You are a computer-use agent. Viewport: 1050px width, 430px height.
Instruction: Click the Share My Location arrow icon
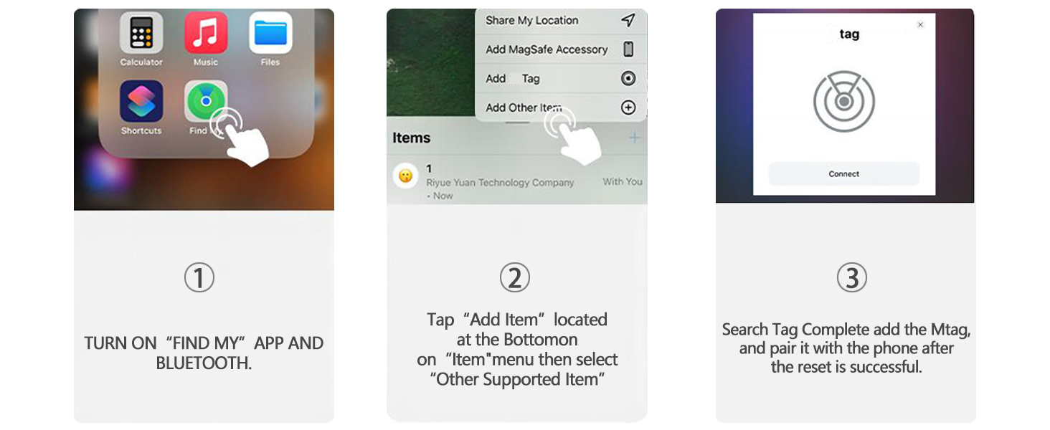(628, 20)
